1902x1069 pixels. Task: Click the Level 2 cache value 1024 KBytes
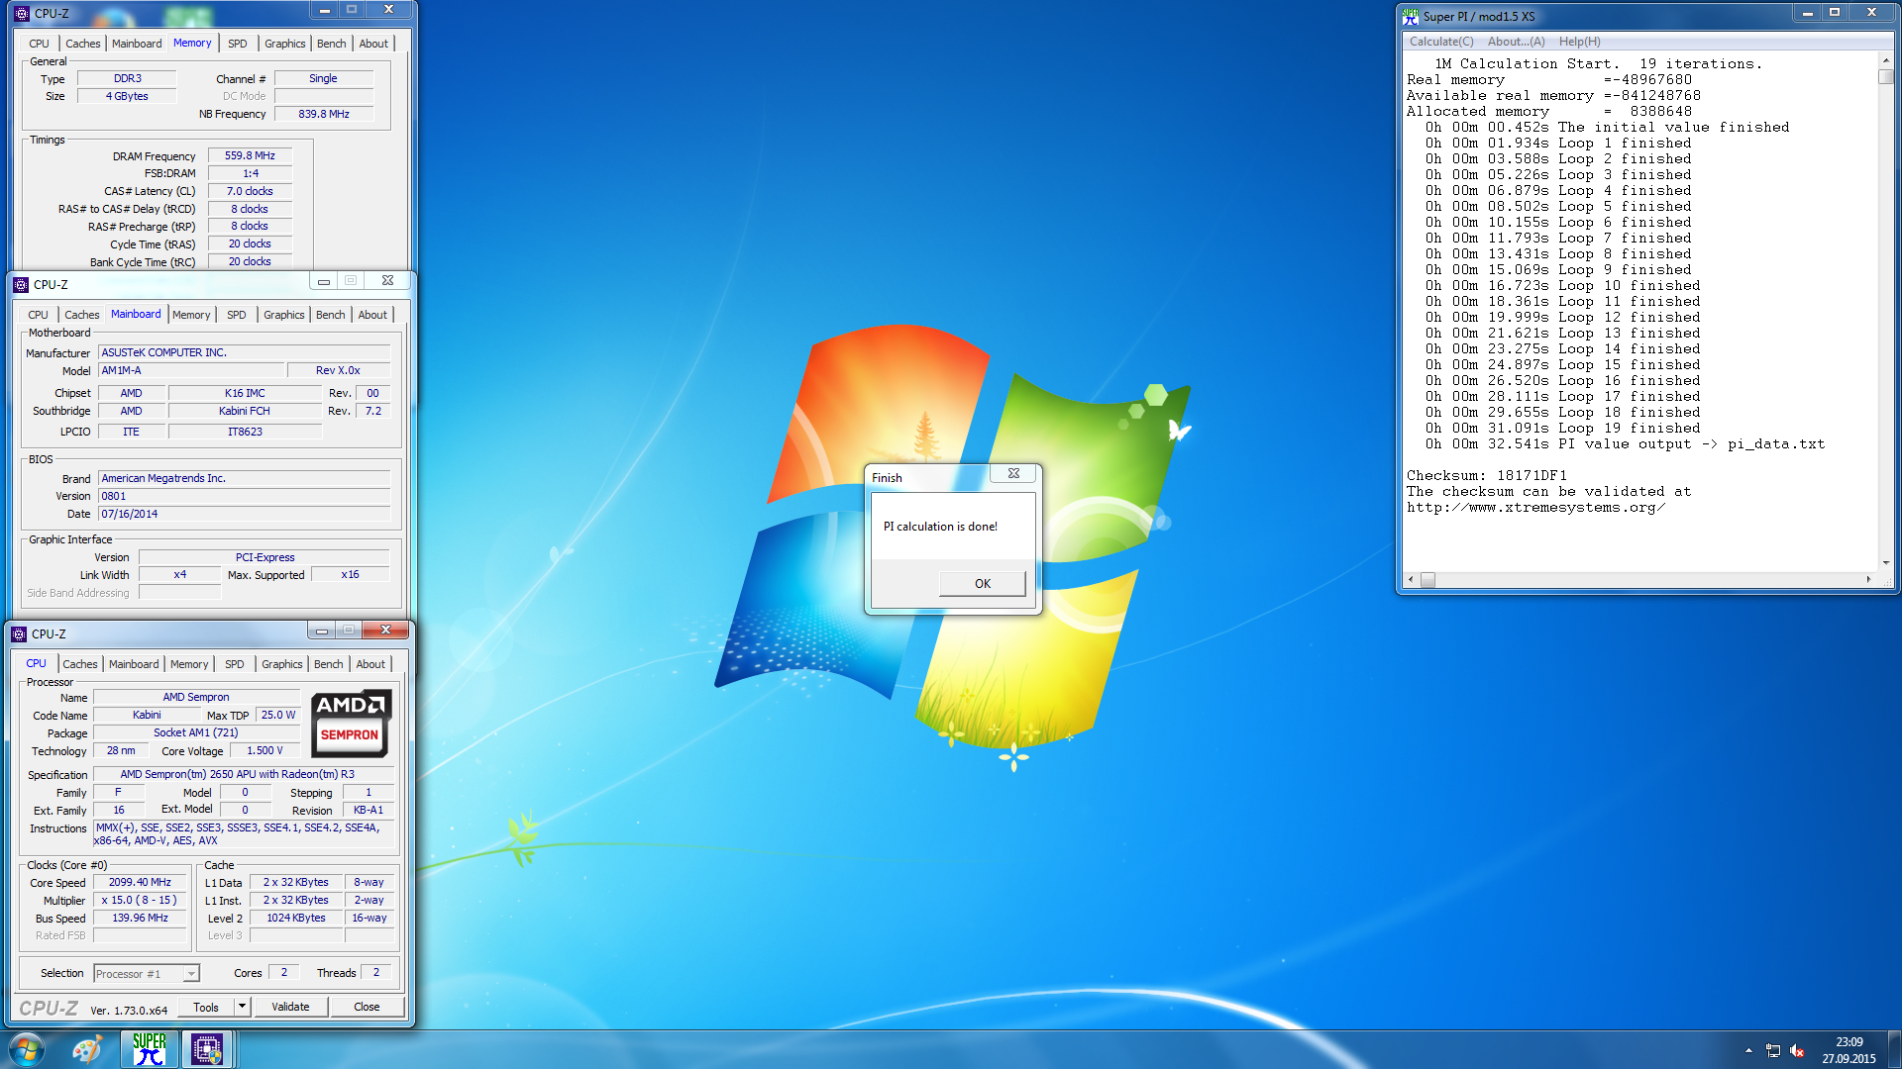296,918
